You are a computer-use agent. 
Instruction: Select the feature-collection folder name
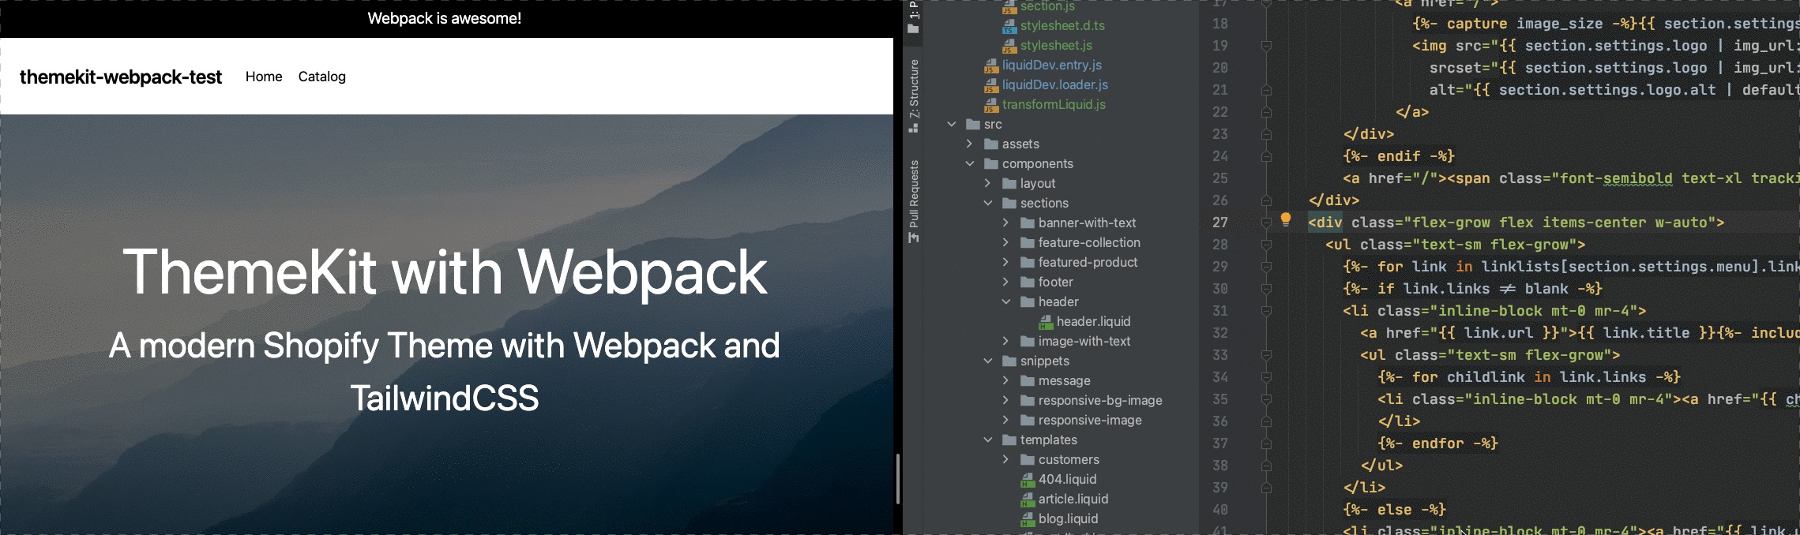tap(1089, 242)
